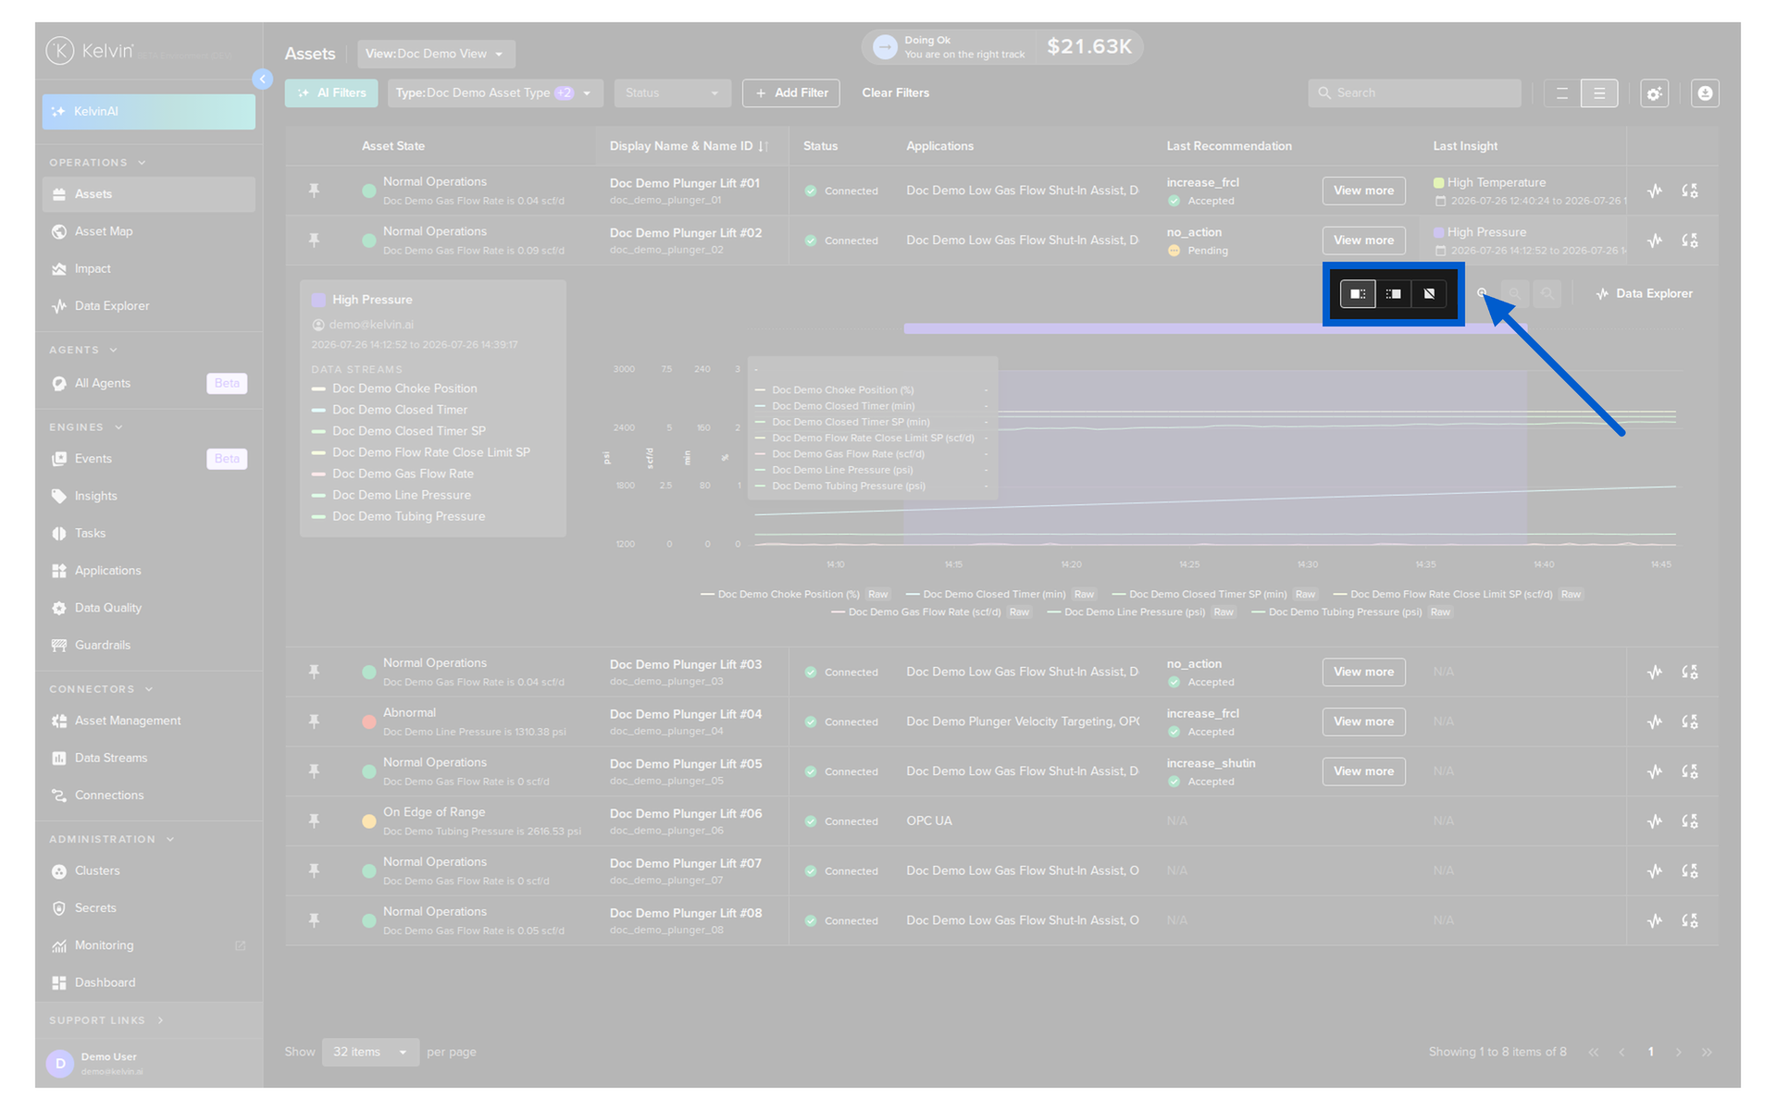Click the Data Quality gear icon

coord(59,608)
